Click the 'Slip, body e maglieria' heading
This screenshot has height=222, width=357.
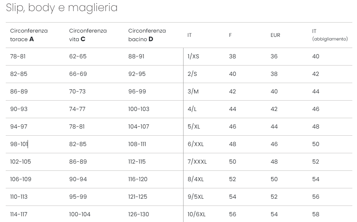[62, 8]
